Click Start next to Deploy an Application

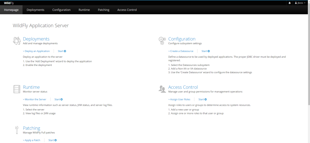pos(62,51)
